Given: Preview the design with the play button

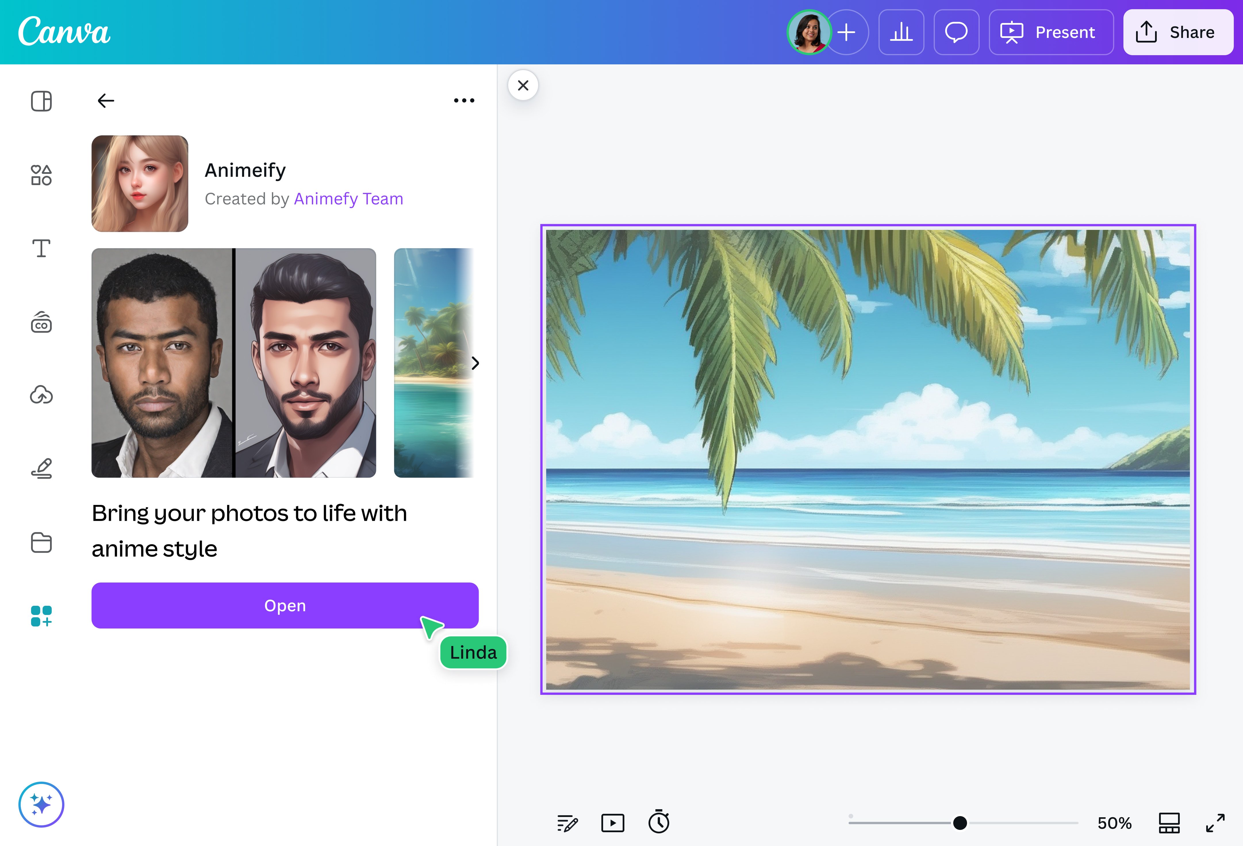Looking at the screenshot, I should click(x=613, y=823).
